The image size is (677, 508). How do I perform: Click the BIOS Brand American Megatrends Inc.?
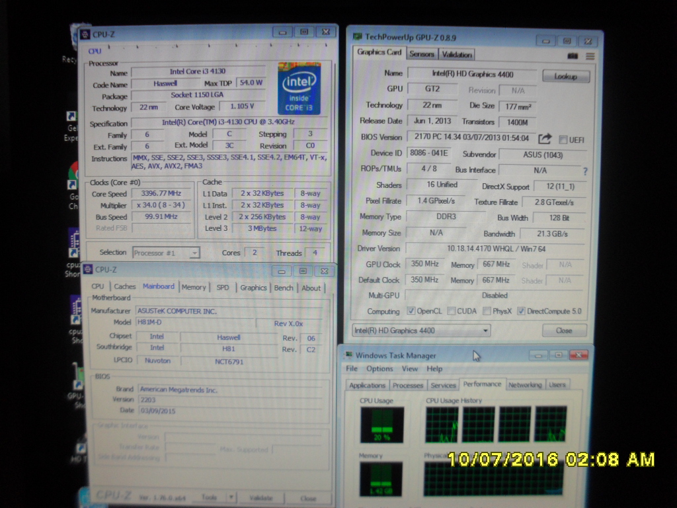[231, 390]
